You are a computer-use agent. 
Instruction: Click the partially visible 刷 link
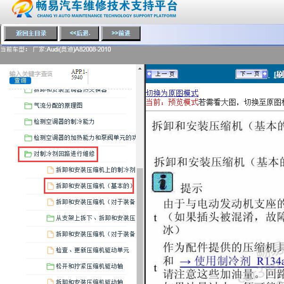pos(279,74)
